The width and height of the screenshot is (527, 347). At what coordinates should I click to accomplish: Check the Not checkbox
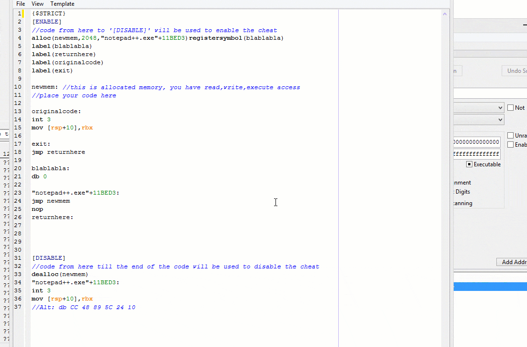click(511, 107)
